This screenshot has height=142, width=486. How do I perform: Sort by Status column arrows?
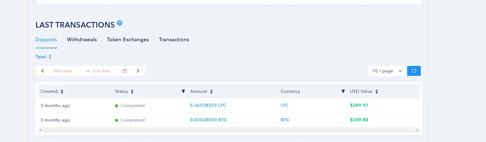pos(132,92)
